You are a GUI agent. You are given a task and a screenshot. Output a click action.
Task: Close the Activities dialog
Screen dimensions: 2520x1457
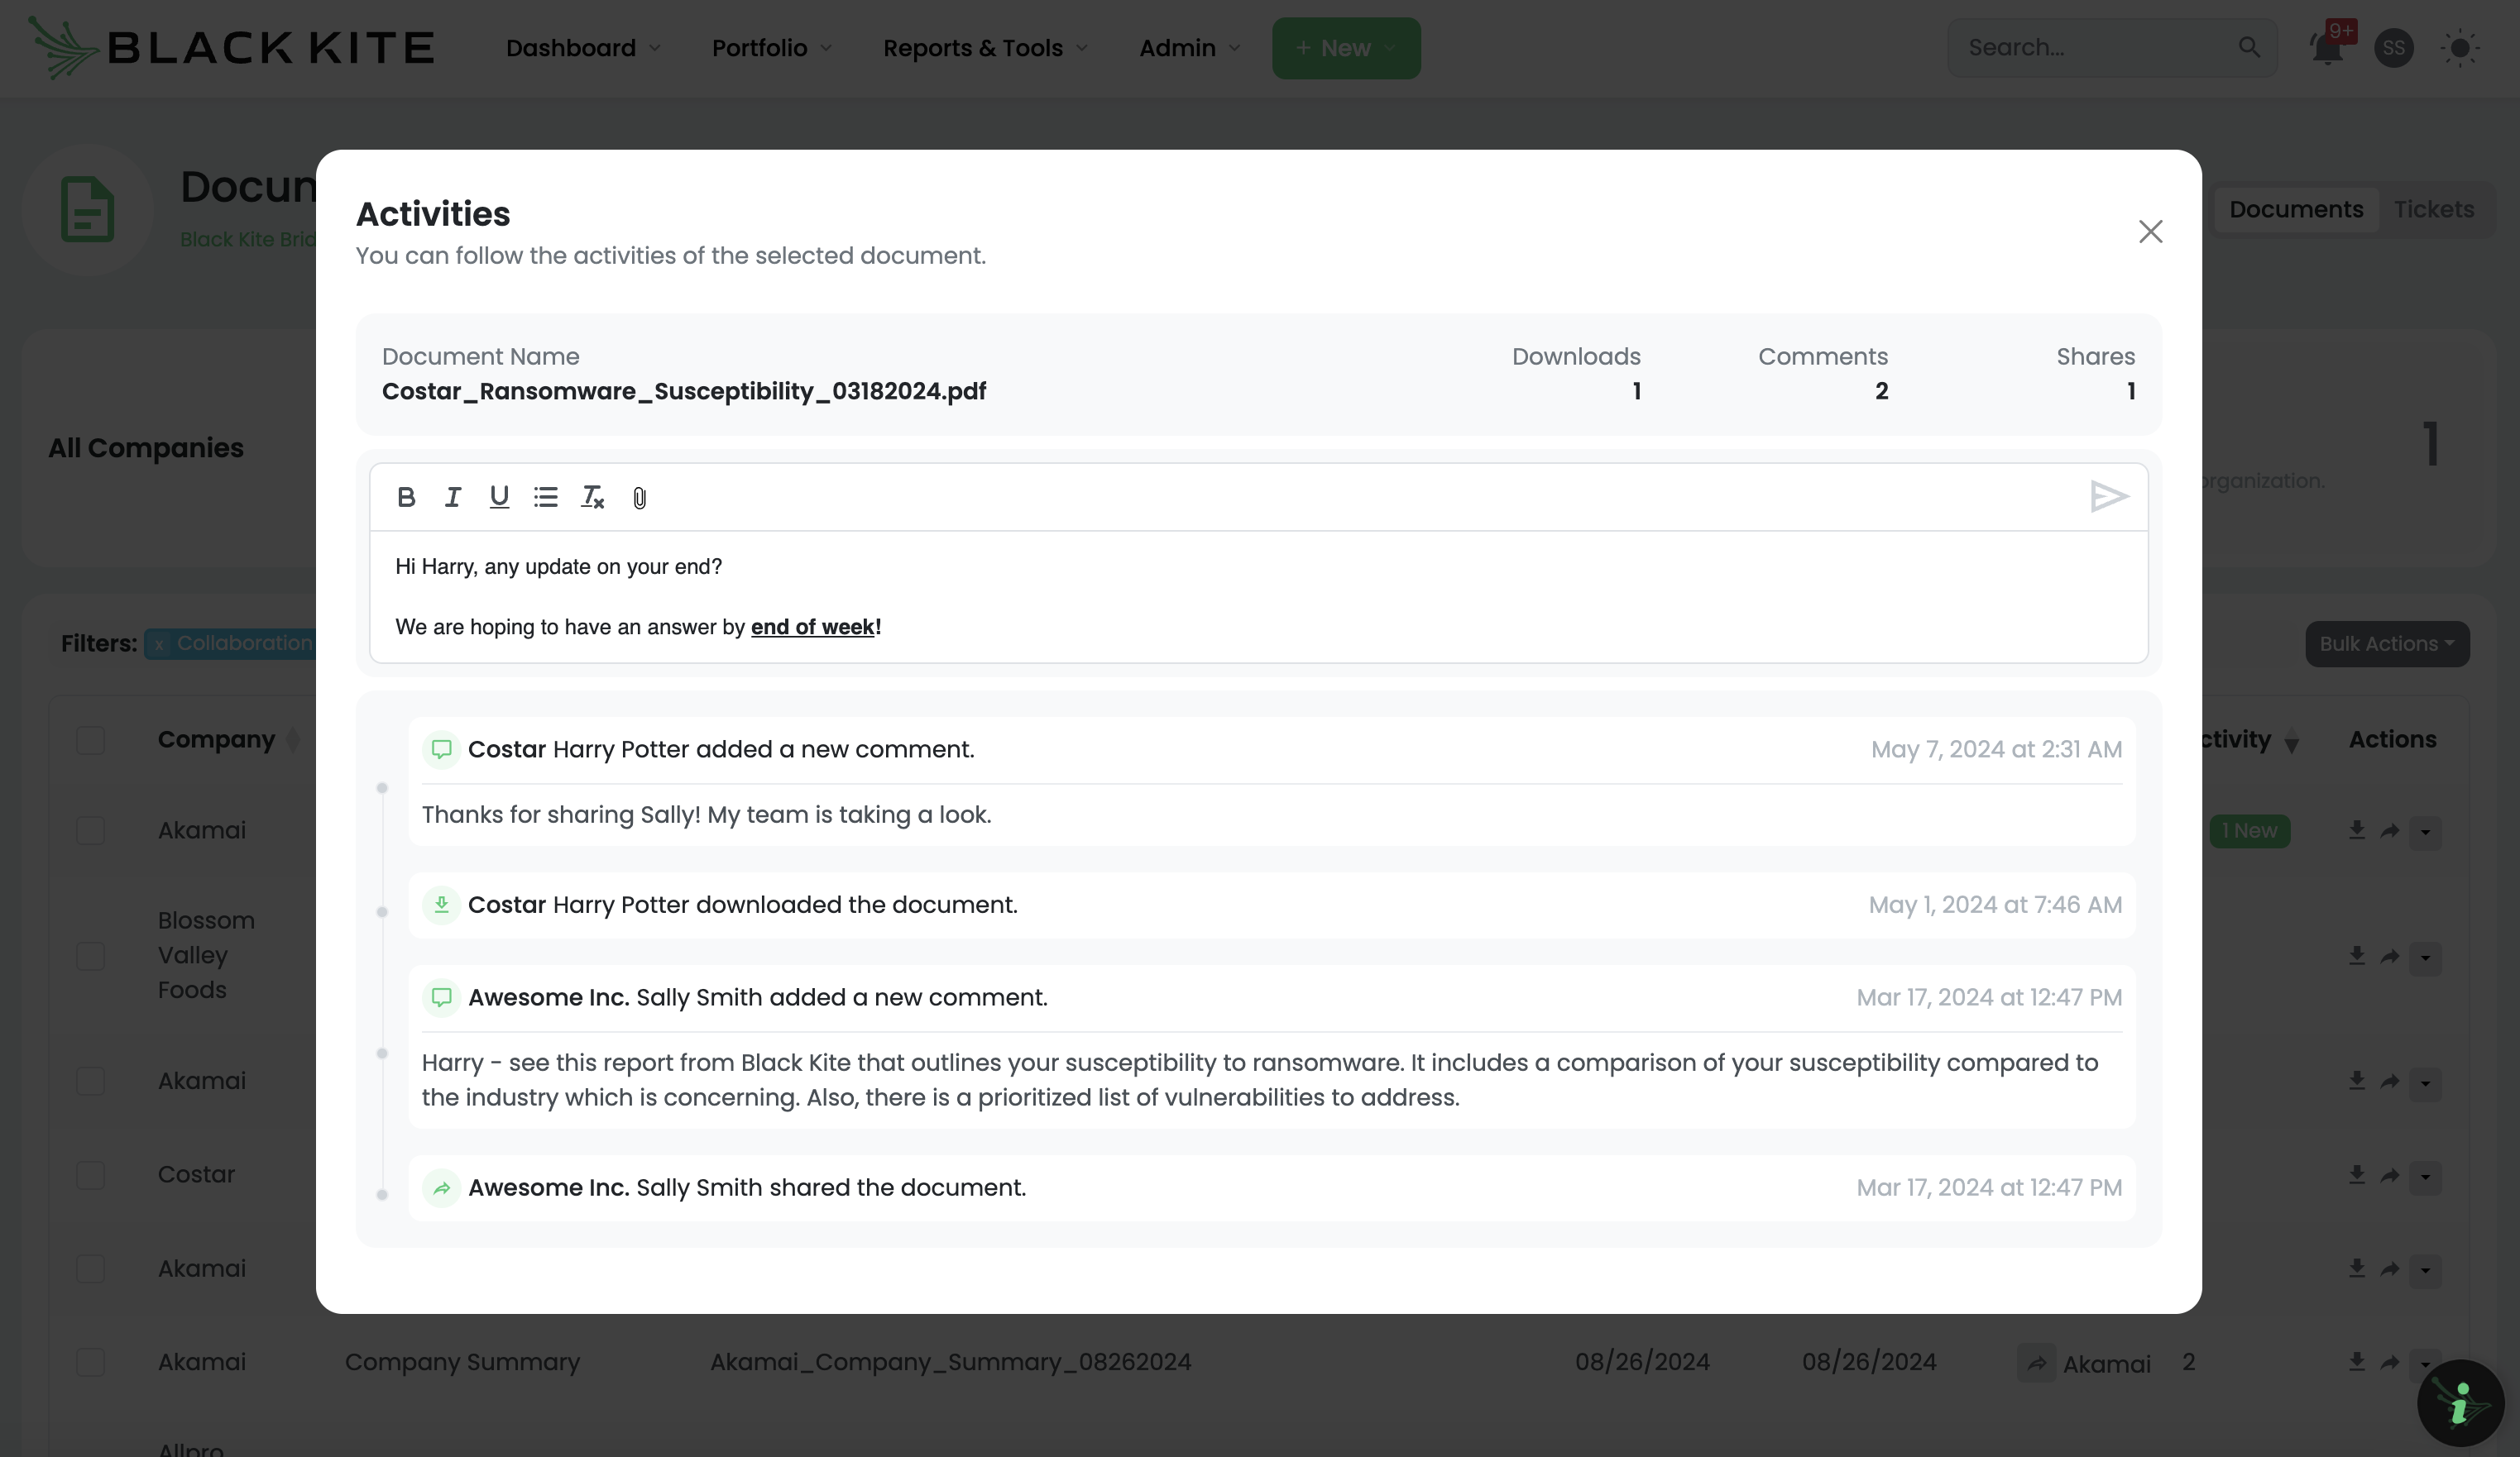[x=2150, y=232]
